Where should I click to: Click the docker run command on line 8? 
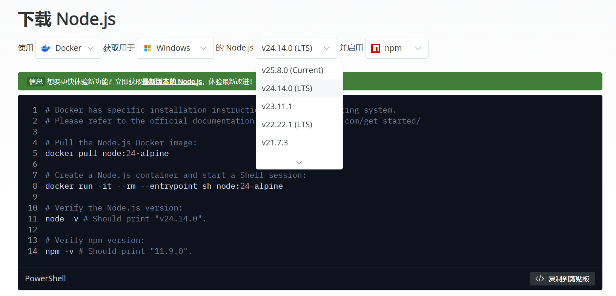coord(164,186)
